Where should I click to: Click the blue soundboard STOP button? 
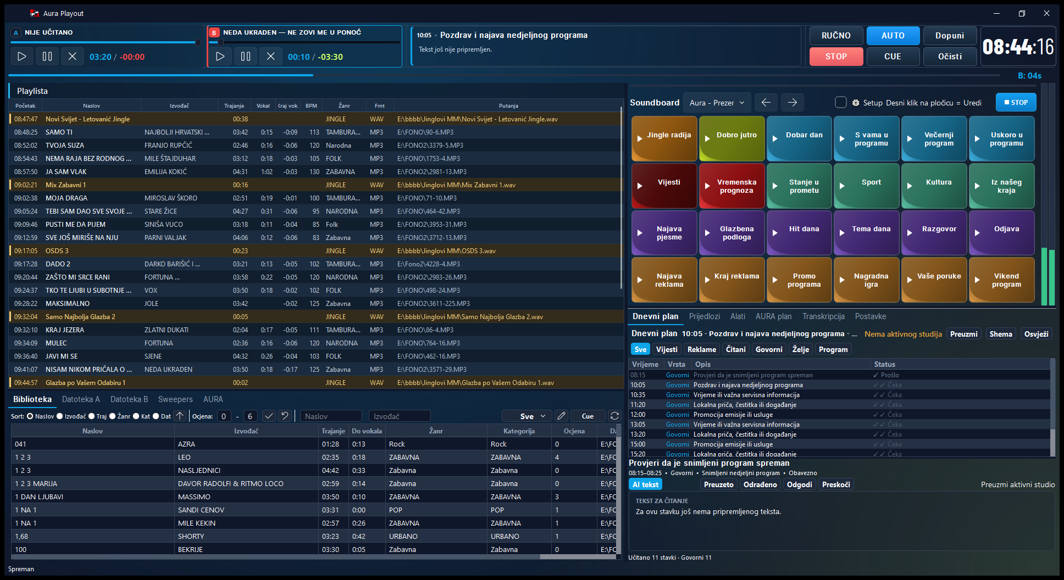point(1016,102)
